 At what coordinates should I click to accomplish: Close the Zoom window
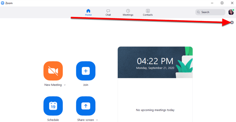(232, 3)
